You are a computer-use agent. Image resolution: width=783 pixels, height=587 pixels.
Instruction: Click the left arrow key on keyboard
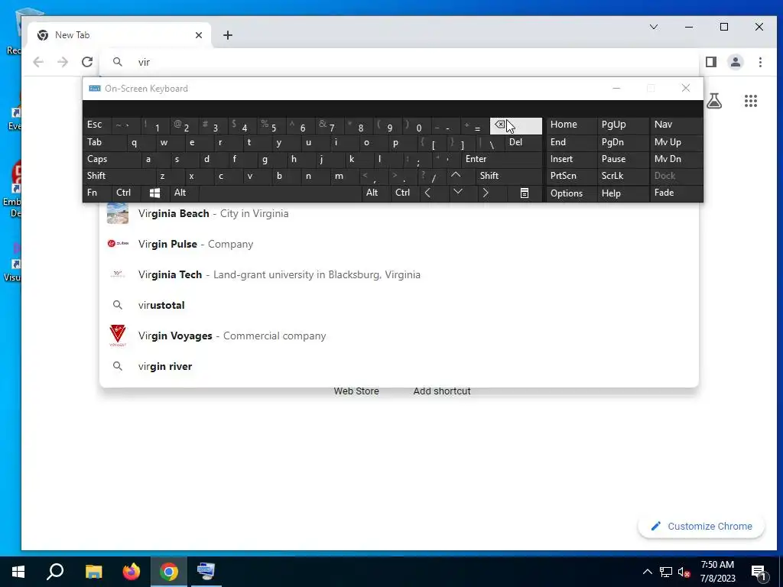tap(428, 193)
